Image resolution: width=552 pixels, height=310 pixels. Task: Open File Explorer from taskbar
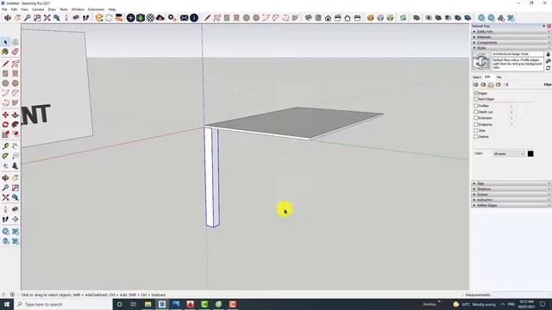pos(147,304)
